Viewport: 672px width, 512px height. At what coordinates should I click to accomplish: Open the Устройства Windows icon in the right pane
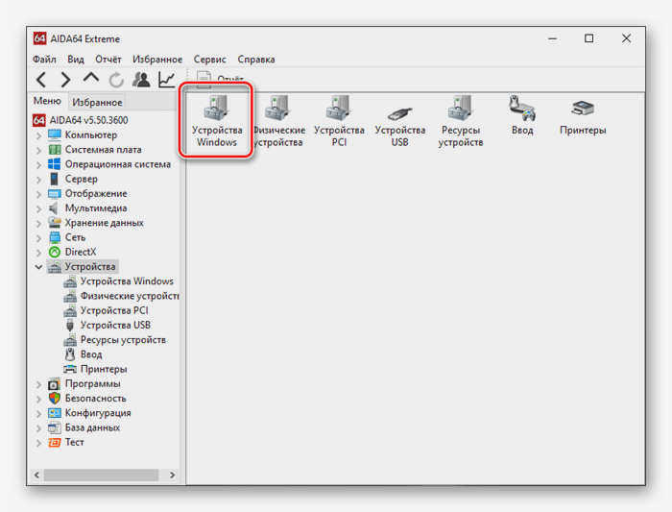216,121
